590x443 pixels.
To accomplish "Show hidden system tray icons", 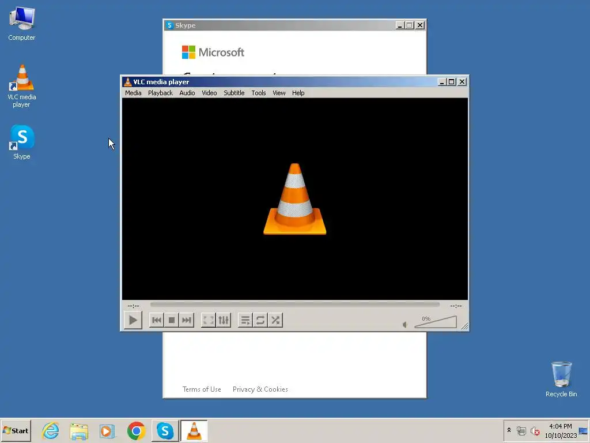I will [x=509, y=430].
